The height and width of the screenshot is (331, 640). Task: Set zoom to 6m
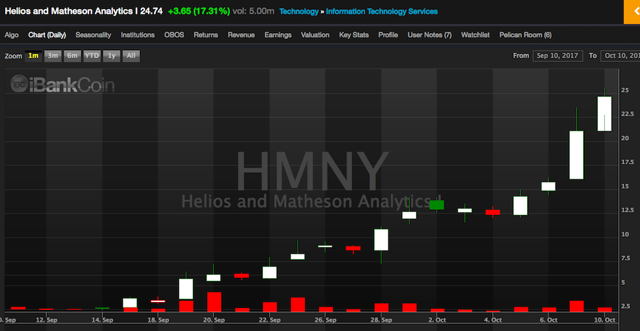coord(72,56)
